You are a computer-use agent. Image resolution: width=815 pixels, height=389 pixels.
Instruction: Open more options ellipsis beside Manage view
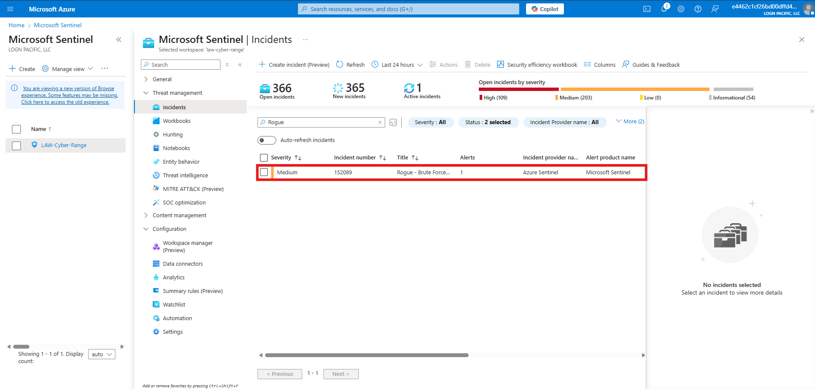point(105,68)
